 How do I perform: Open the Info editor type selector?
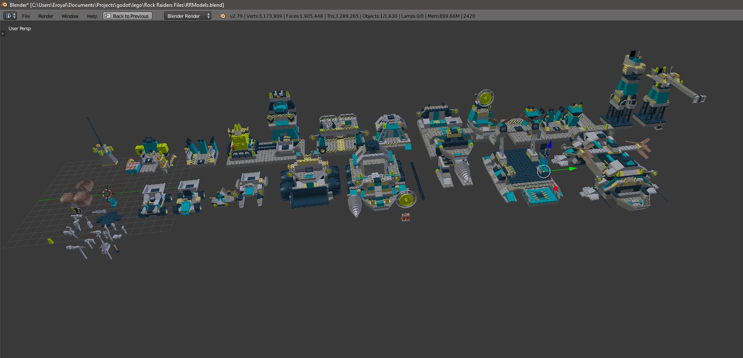click(x=10, y=16)
